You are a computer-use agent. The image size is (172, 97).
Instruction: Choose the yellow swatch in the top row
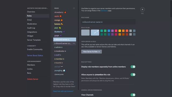(120, 31)
